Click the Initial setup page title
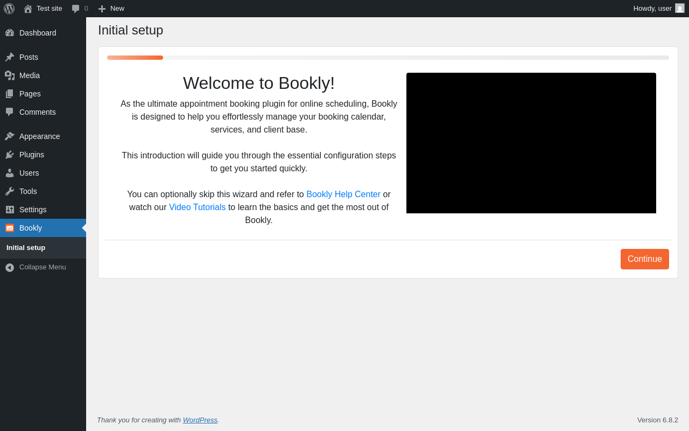689x431 pixels. 131,30
